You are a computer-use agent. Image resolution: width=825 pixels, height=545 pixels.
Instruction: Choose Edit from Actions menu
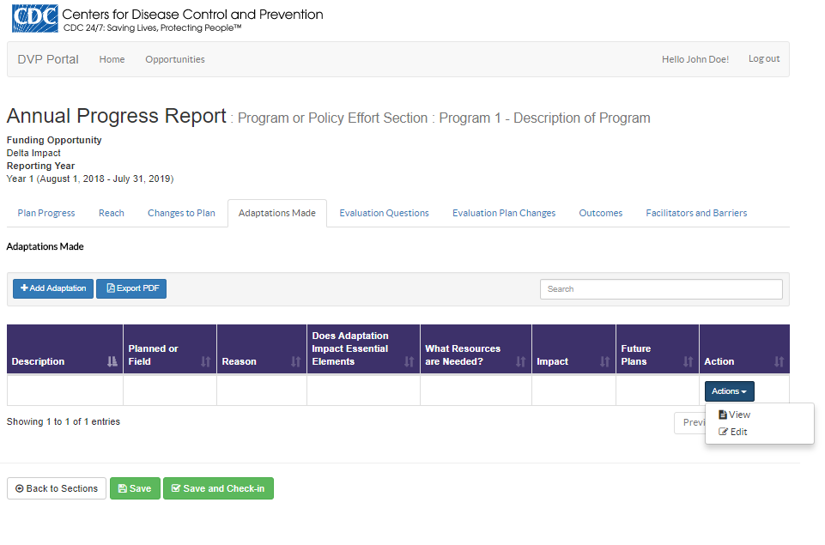click(x=737, y=432)
